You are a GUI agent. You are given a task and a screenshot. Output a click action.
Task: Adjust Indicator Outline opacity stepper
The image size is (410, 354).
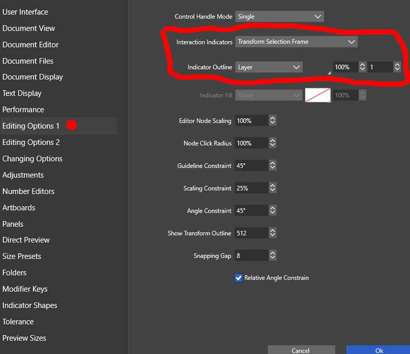click(362, 67)
